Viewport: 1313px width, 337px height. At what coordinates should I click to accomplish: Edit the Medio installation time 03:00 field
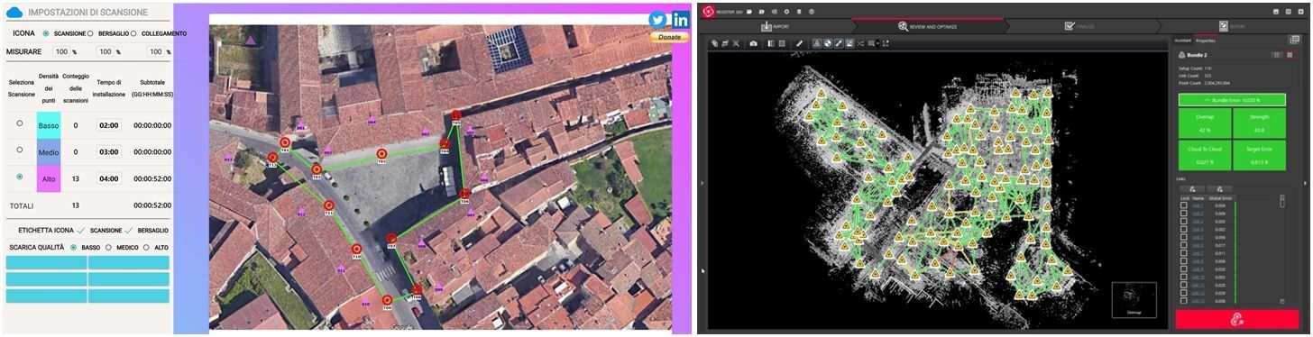pos(109,151)
